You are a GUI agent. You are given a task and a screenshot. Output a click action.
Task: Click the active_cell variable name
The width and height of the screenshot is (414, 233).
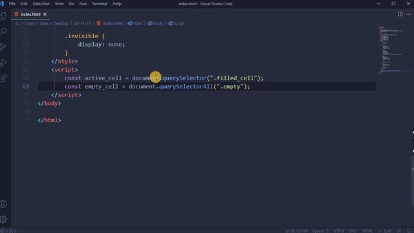coord(103,78)
